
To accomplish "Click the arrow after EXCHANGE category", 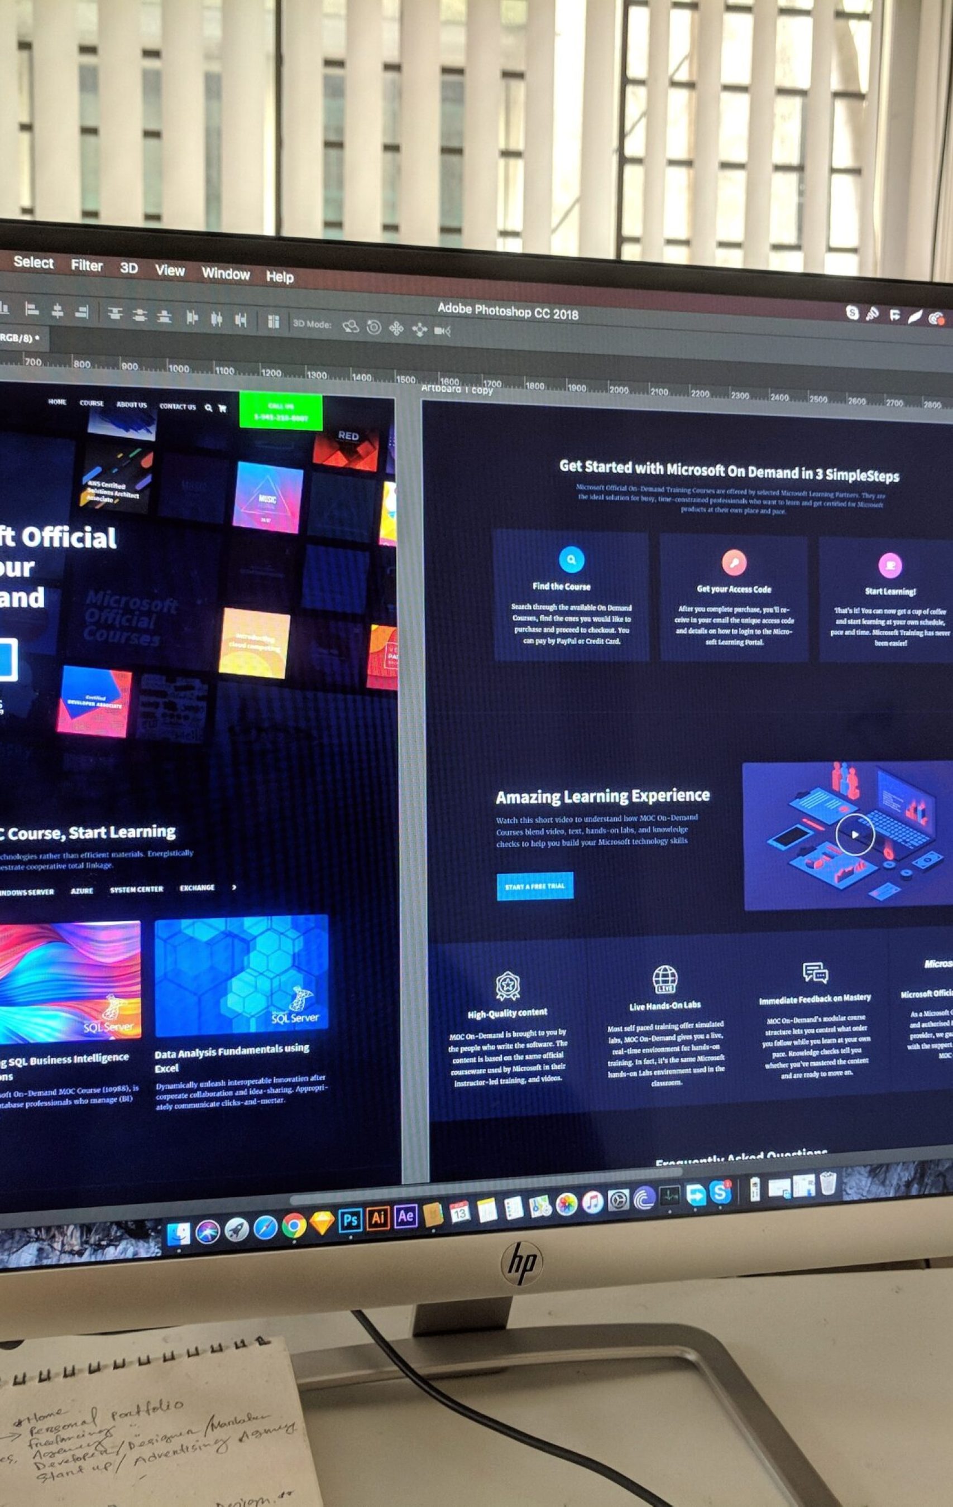I will pos(234,887).
